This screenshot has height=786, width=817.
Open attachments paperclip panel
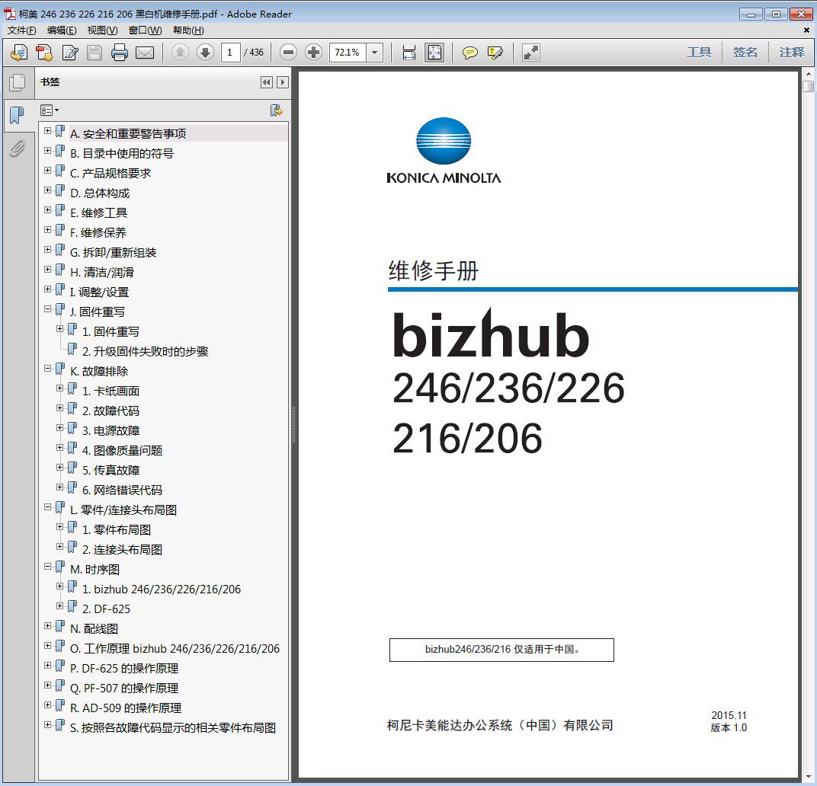tap(18, 149)
